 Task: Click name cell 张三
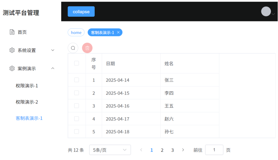tap(169, 80)
